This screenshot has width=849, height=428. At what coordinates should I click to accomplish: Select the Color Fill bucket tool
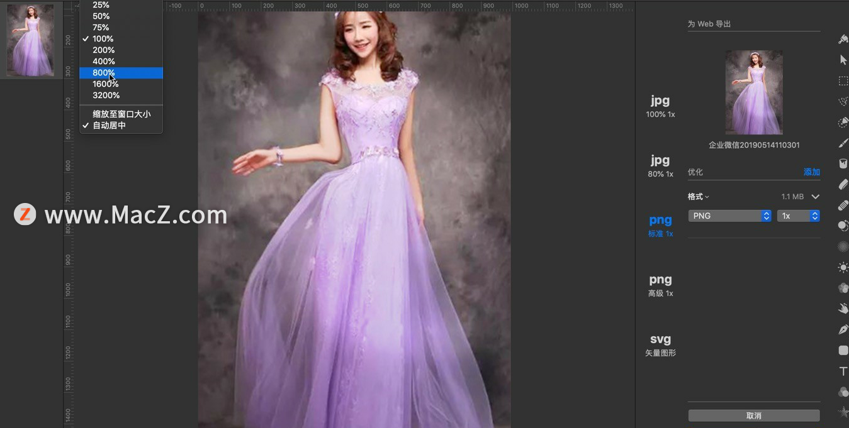tap(843, 163)
